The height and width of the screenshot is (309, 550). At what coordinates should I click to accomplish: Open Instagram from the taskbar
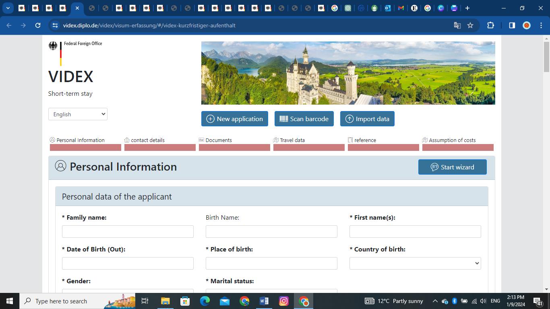point(283,301)
